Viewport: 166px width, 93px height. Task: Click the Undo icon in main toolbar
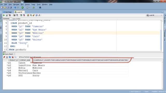[x=15, y=7]
